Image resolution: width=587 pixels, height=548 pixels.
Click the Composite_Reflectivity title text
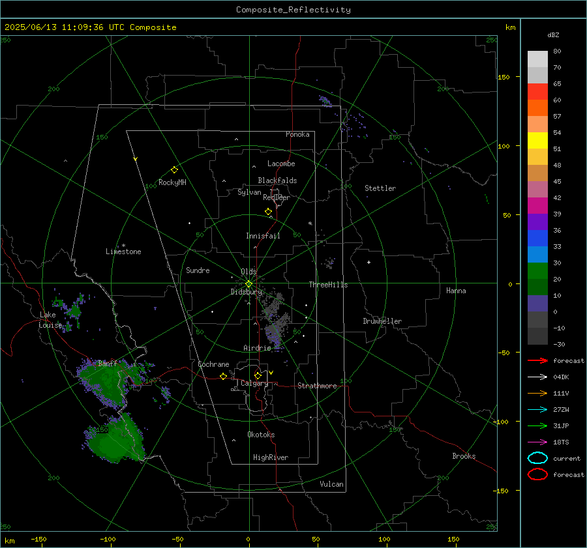293,10
